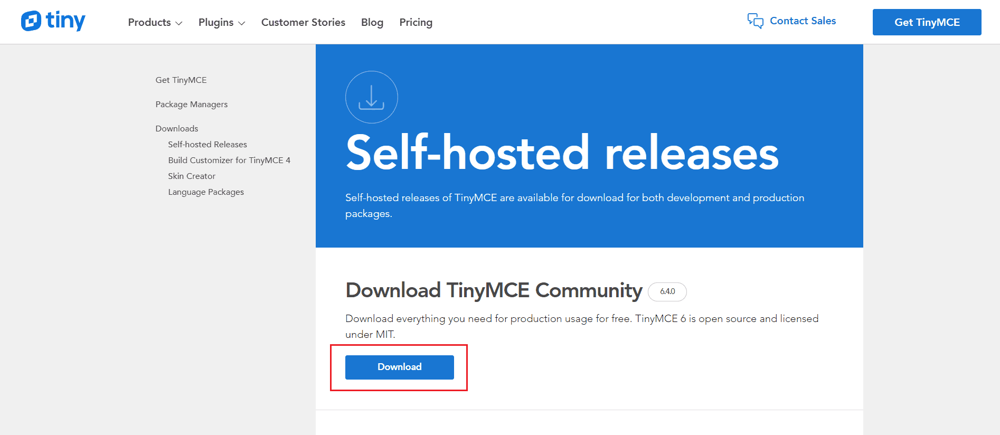Screen dimensions: 1000x435
Task: Click the Tiny cube logo icon
Action: [x=31, y=21]
